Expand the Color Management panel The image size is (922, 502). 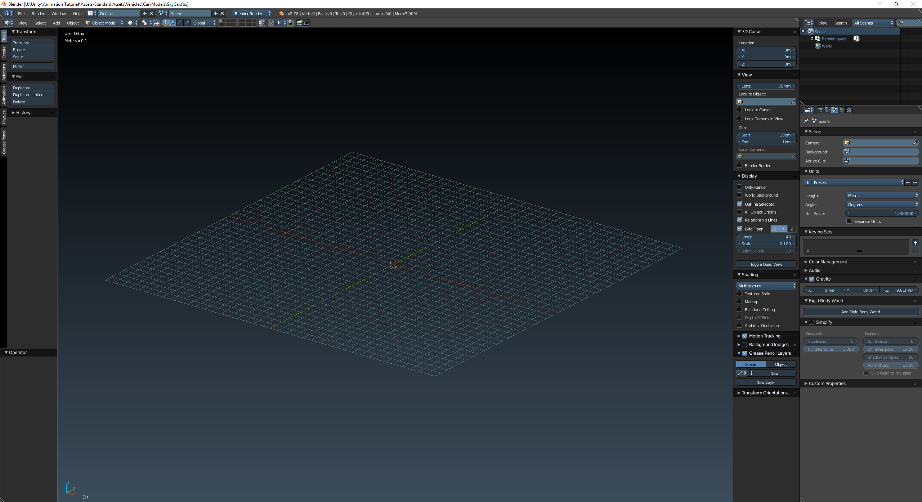coord(828,261)
